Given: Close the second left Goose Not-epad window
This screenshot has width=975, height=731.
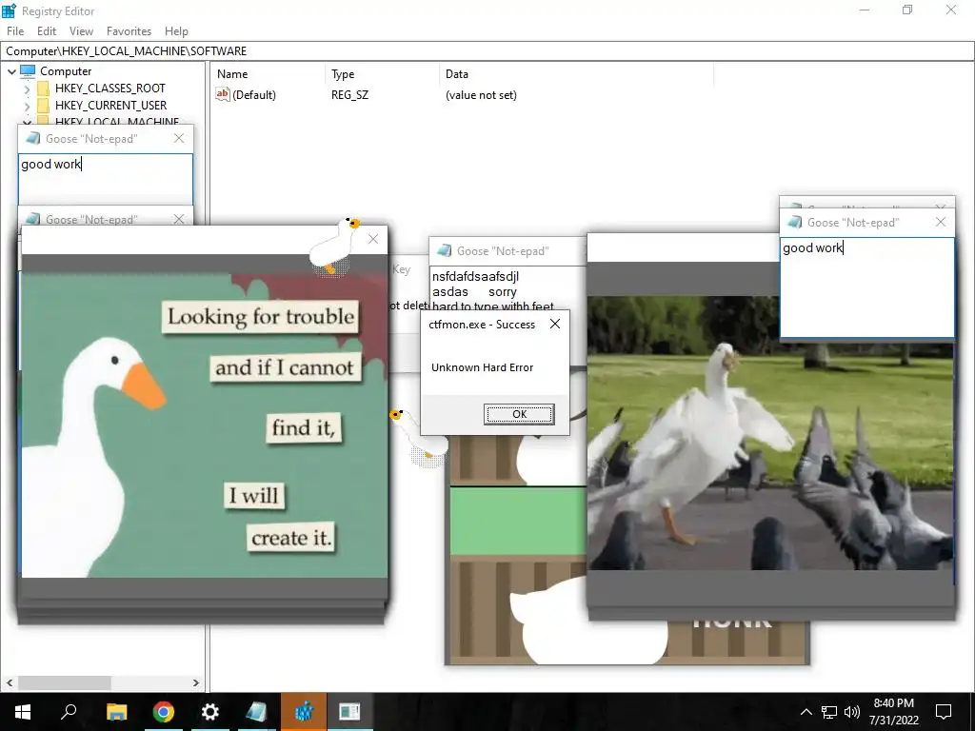Looking at the screenshot, I should [x=179, y=219].
